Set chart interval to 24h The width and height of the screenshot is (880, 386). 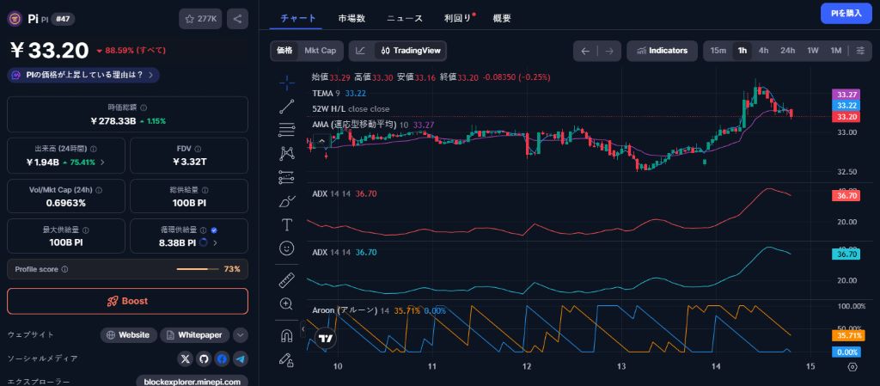click(x=787, y=51)
